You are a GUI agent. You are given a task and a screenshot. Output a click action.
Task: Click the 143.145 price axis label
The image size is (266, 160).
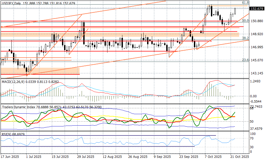[257, 73]
